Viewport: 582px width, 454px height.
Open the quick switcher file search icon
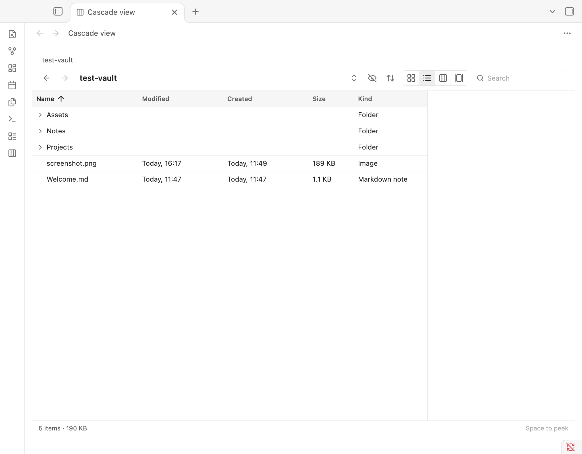click(12, 34)
